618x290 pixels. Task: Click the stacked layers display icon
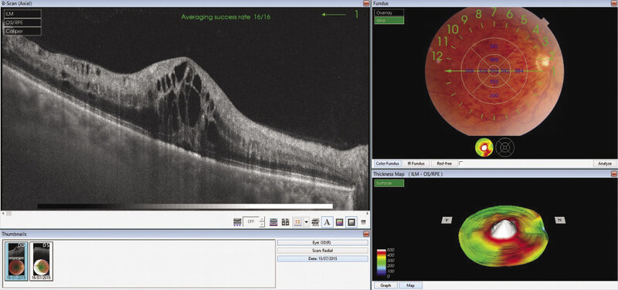coord(273,222)
